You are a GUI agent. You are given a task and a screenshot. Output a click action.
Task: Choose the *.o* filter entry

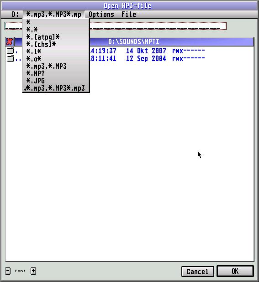tap(56, 59)
